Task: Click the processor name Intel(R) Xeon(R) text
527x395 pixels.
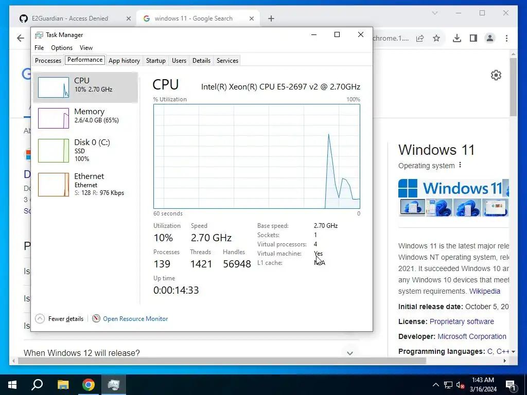Action: (280, 86)
